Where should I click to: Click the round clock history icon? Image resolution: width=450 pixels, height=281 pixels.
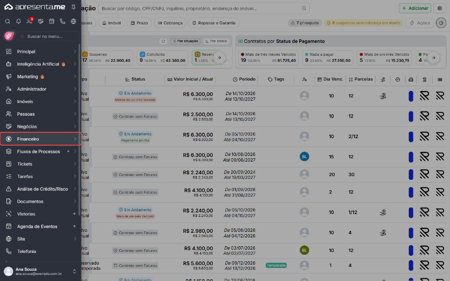pyautogui.click(x=441, y=23)
